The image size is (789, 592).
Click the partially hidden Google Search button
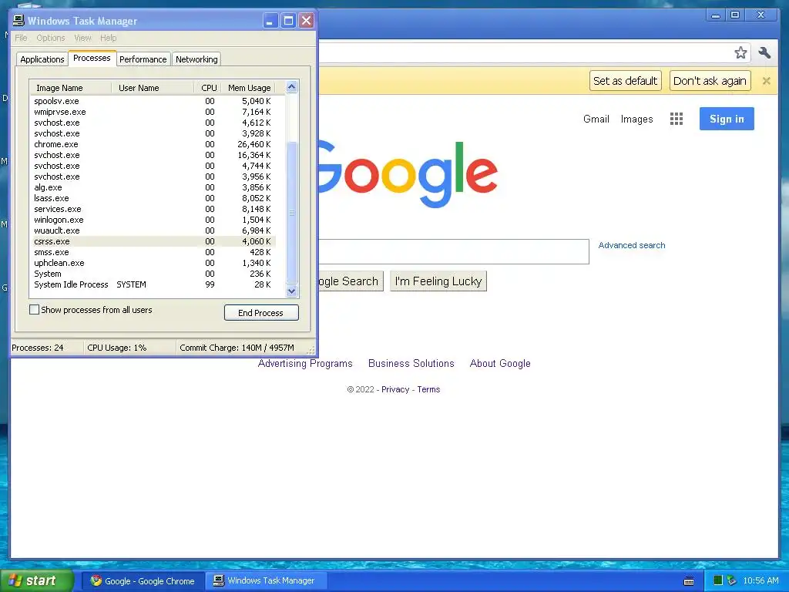tap(351, 281)
